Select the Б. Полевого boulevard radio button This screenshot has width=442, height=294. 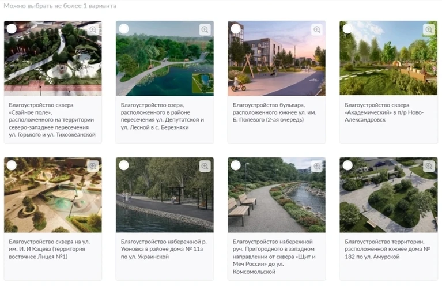[x=236, y=29]
